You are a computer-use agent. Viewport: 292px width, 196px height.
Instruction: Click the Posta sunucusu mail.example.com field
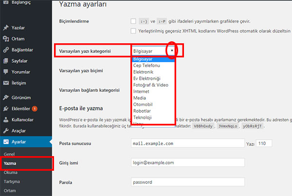pyautogui.click(x=188, y=143)
